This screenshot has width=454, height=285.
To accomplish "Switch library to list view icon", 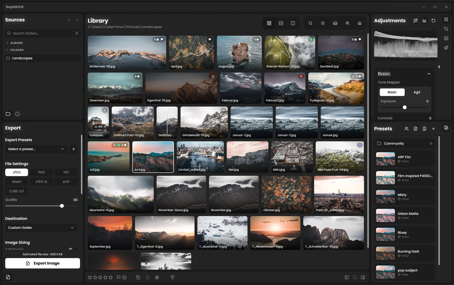I will [281, 23].
